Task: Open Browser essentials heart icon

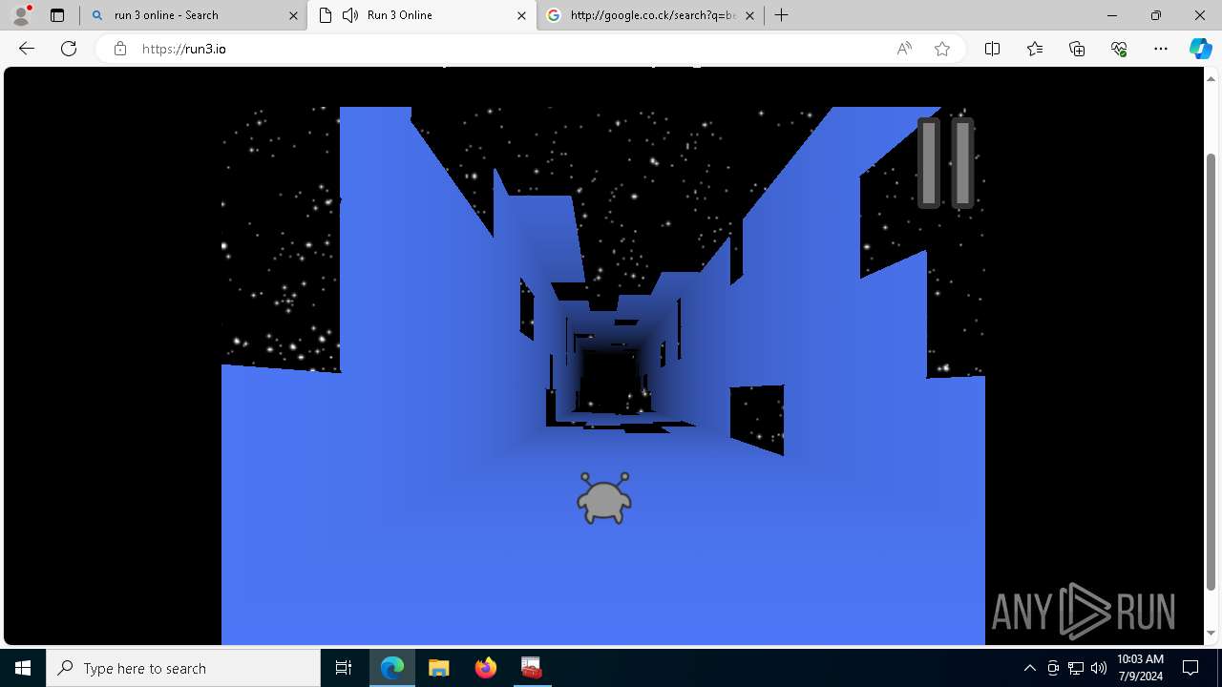Action: point(1119,49)
